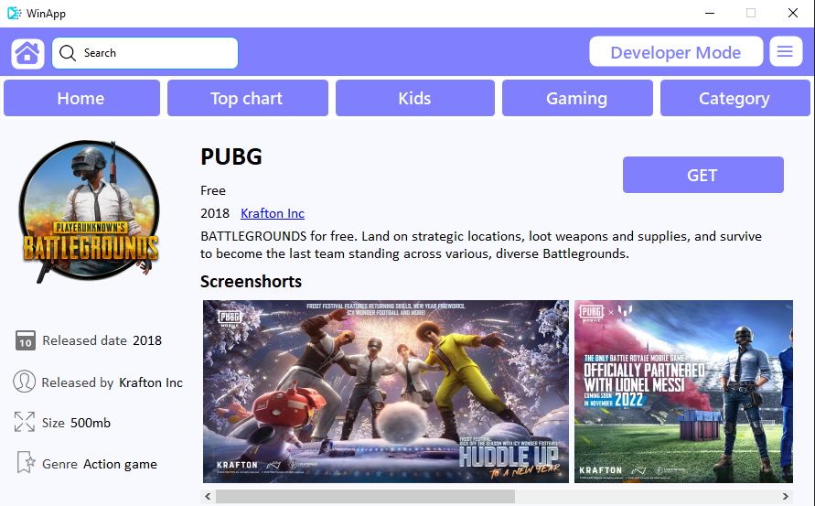Open the Lionel Messi partnership screenshot
The width and height of the screenshot is (815, 506).
pyautogui.click(x=683, y=392)
